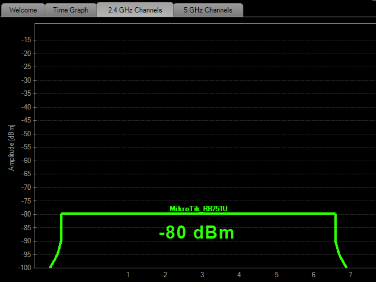Click the MikroTik_RB751U network label
Screen dimensions: 376x282
(199, 209)
